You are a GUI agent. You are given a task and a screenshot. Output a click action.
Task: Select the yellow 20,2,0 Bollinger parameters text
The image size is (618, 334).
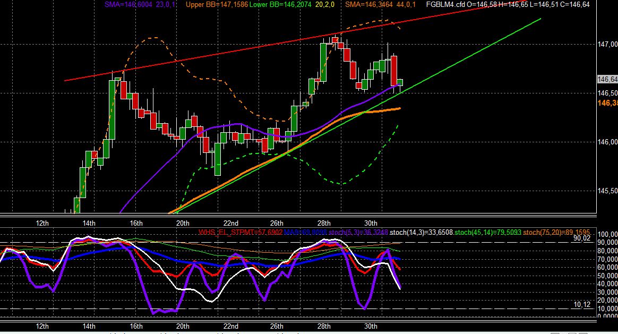(x=325, y=5)
